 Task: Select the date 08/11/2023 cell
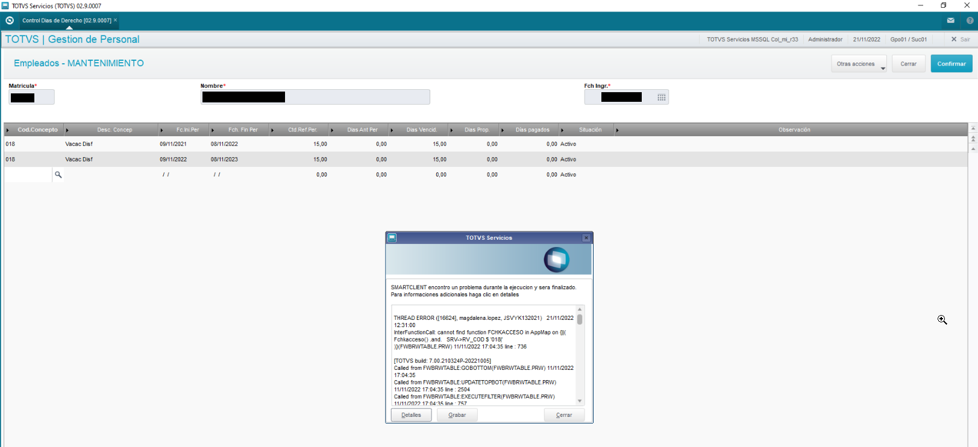pos(224,160)
